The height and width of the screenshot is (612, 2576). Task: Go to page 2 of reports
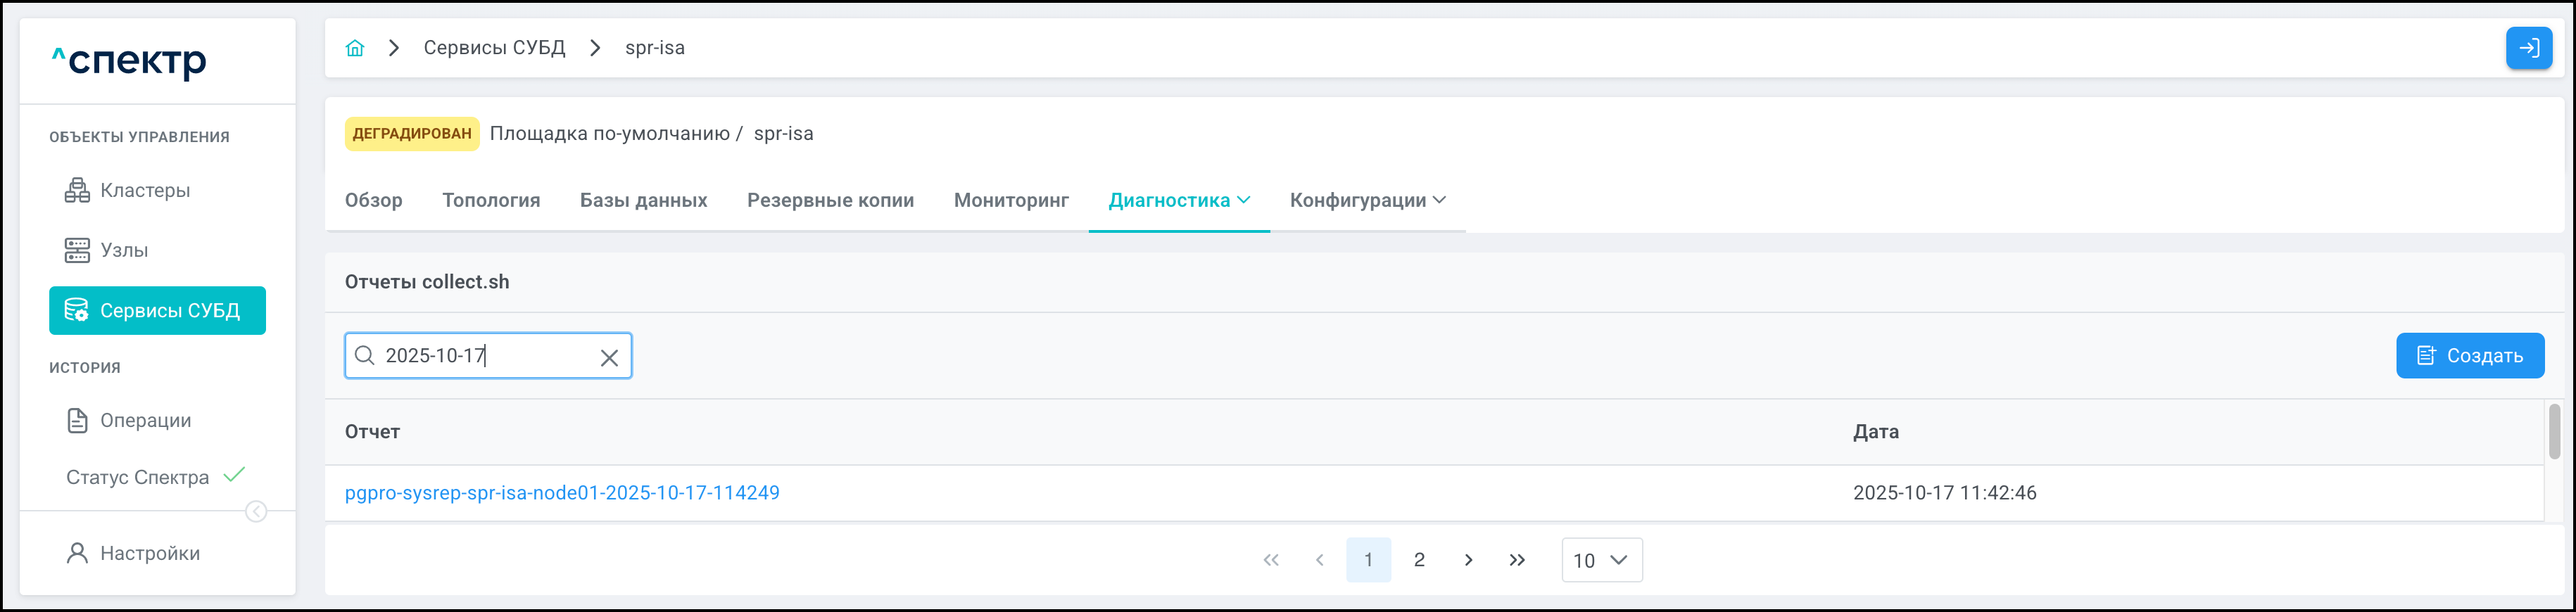coord(1419,560)
